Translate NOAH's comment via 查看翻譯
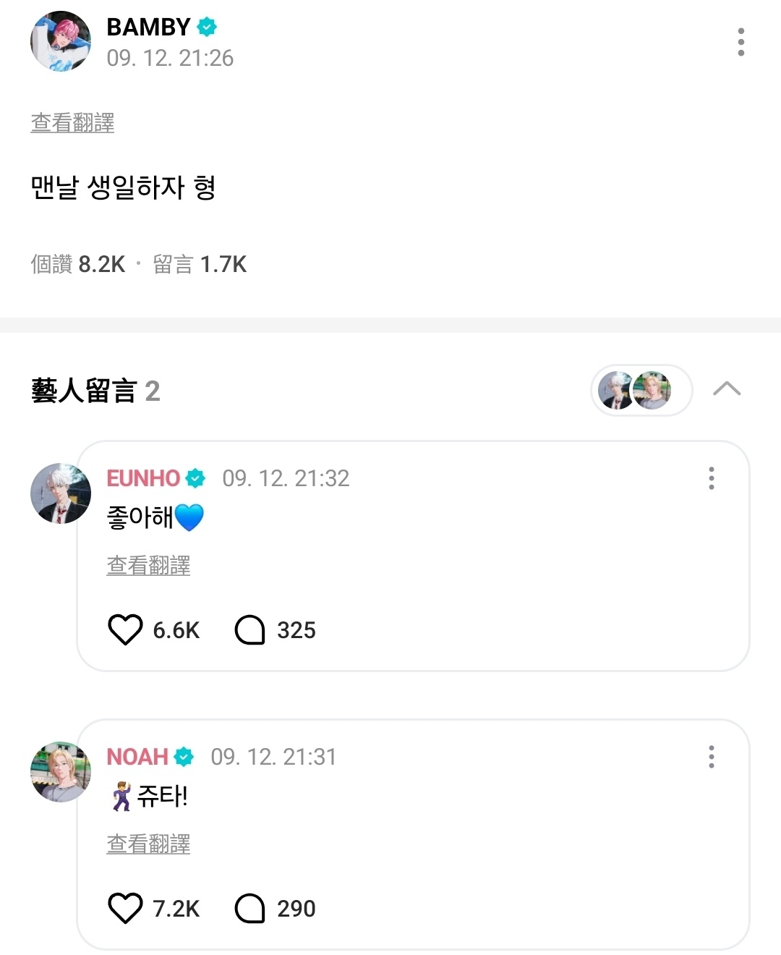 click(x=148, y=844)
